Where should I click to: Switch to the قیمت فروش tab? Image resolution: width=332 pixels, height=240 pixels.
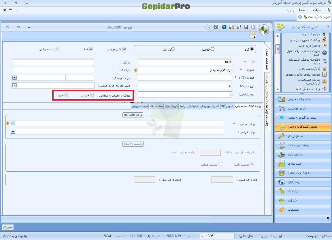(140, 106)
